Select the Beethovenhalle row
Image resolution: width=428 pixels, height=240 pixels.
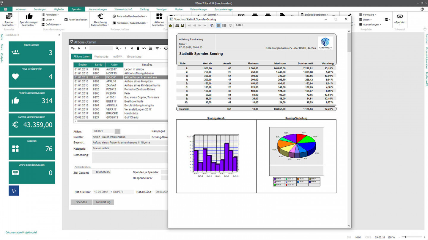point(121,101)
